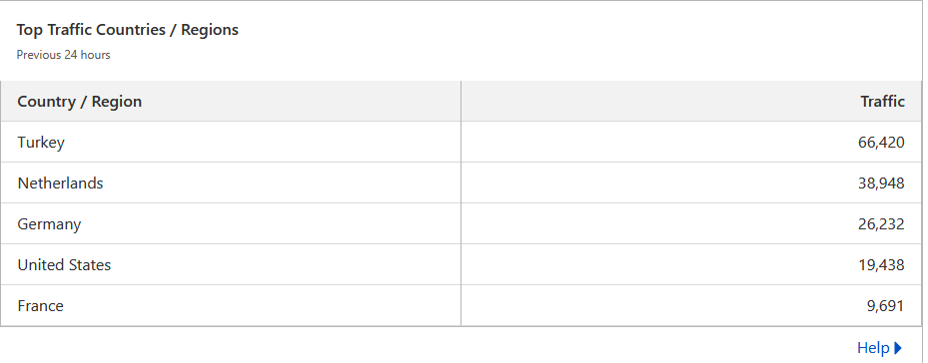928x363 pixels.
Task: Click Turkey's traffic value 66,420
Action: [x=881, y=143]
